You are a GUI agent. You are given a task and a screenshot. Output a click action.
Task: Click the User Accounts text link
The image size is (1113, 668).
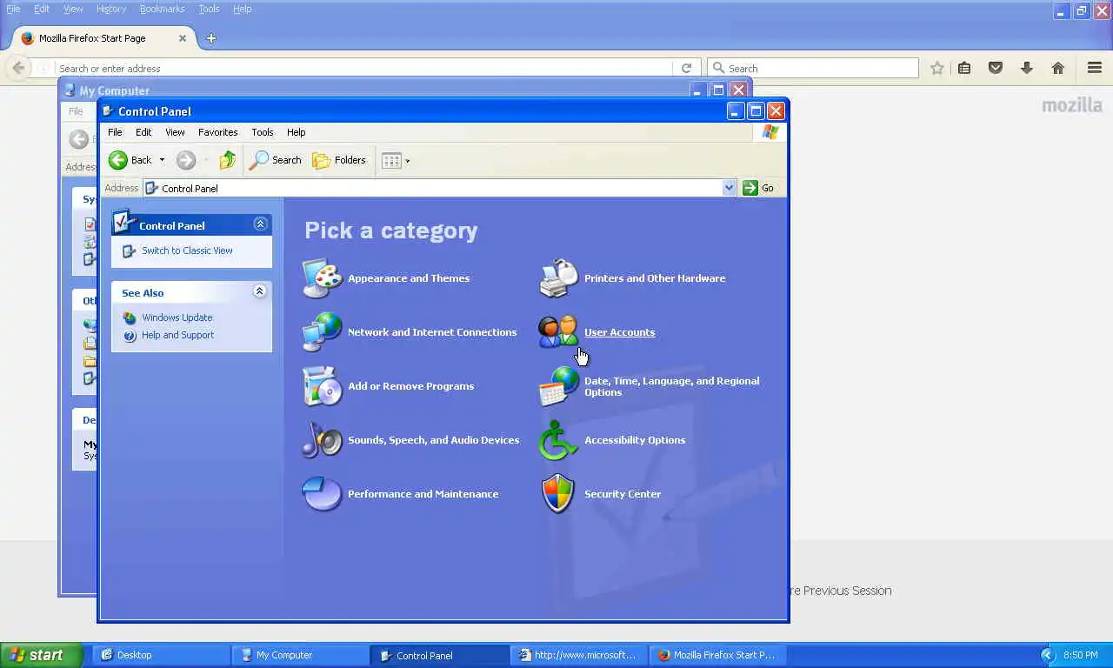(x=619, y=332)
